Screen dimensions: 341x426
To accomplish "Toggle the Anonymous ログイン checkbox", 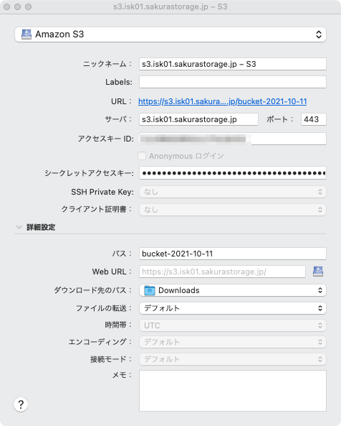I will pyautogui.click(x=142, y=156).
